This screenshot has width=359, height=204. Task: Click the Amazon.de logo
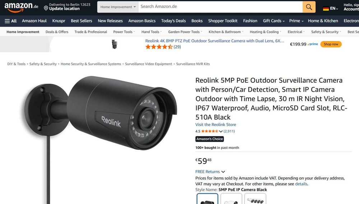click(x=21, y=7)
